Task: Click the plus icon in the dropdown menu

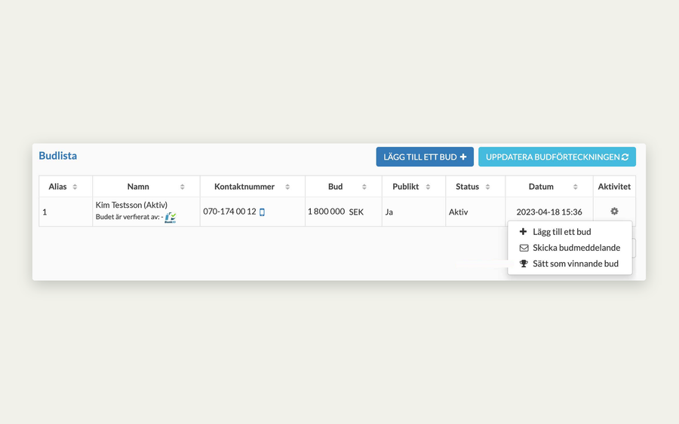Action: click(523, 232)
